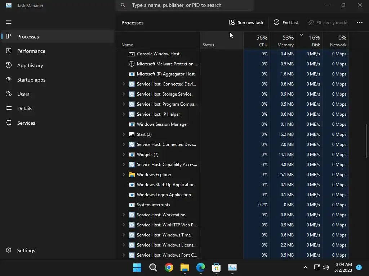Focus the process search field
Screen dimensions: 369x276
click(184, 5)
